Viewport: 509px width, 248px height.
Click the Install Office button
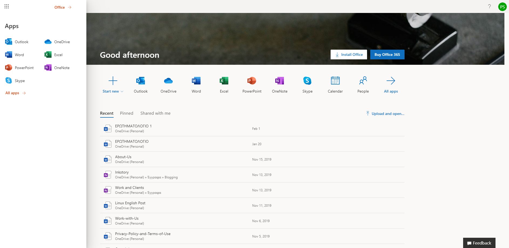[349, 55]
